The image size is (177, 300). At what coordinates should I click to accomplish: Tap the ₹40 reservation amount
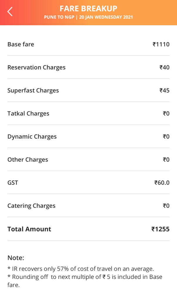point(164,67)
